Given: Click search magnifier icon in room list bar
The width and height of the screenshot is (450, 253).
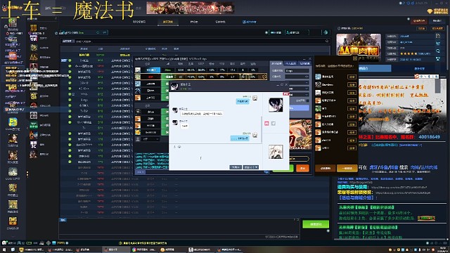Looking at the screenshot, I should [x=327, y=41].
